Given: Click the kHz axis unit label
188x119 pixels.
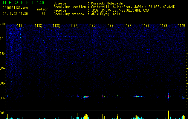Looking at the screenshot, I should (x=3, y=24).
